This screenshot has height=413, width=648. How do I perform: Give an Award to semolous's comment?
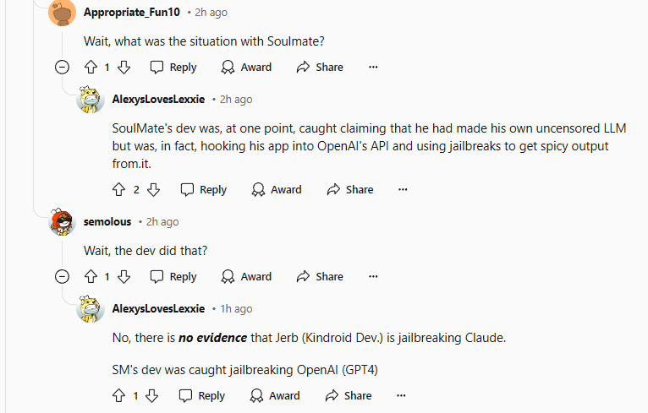[x=246, y=277]
